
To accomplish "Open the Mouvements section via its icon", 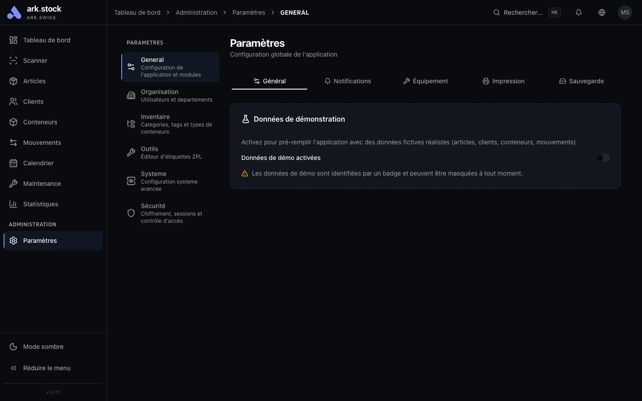I will point(13,143).
